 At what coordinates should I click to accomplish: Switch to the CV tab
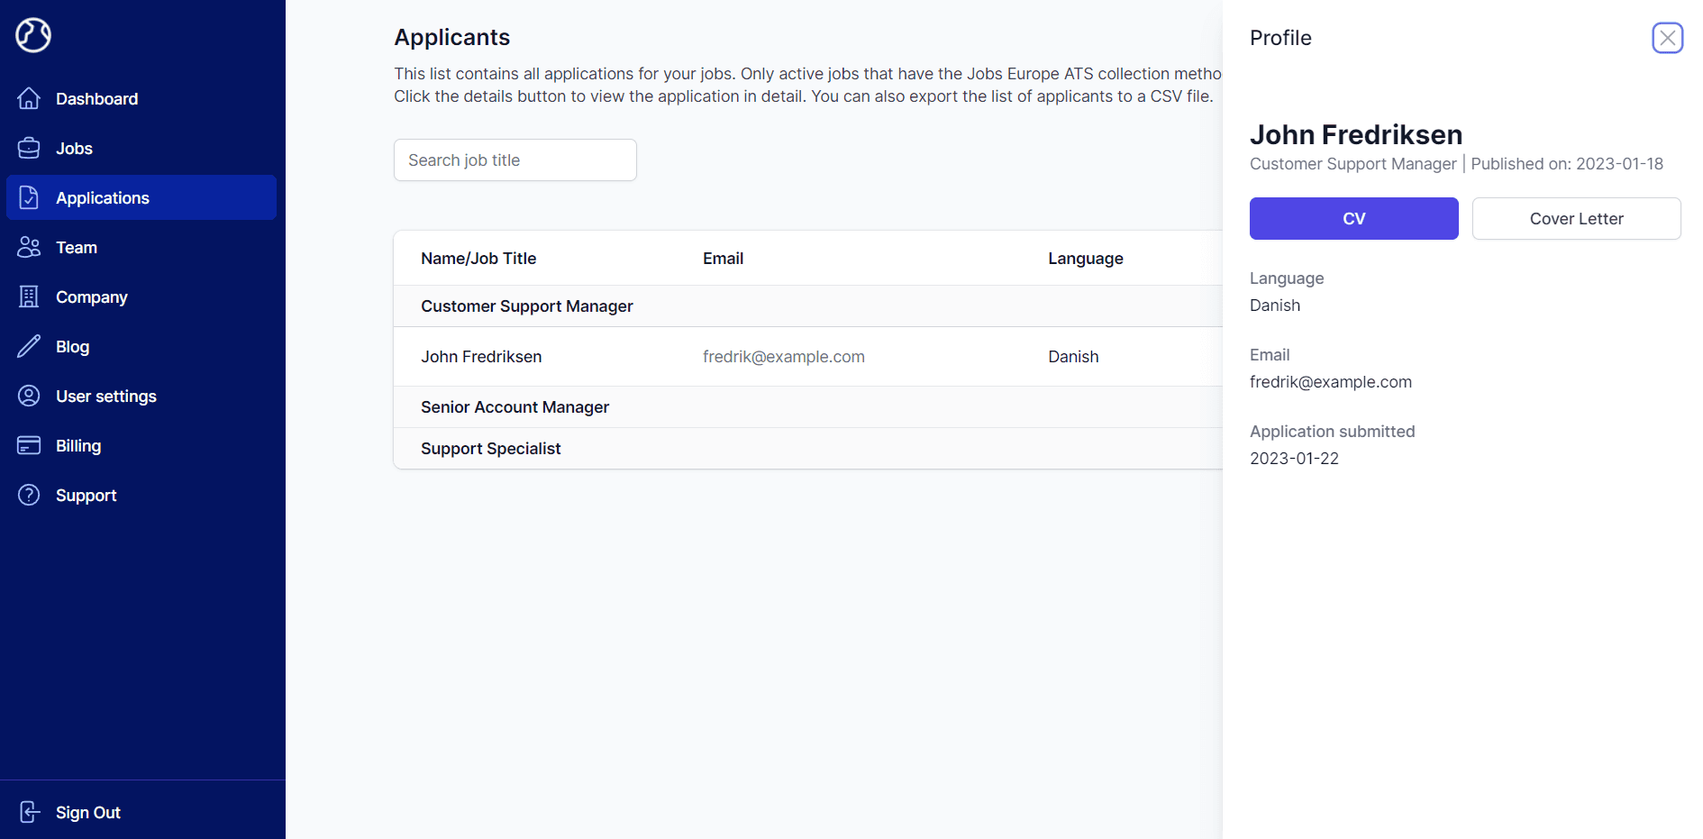click(1353, 218)
